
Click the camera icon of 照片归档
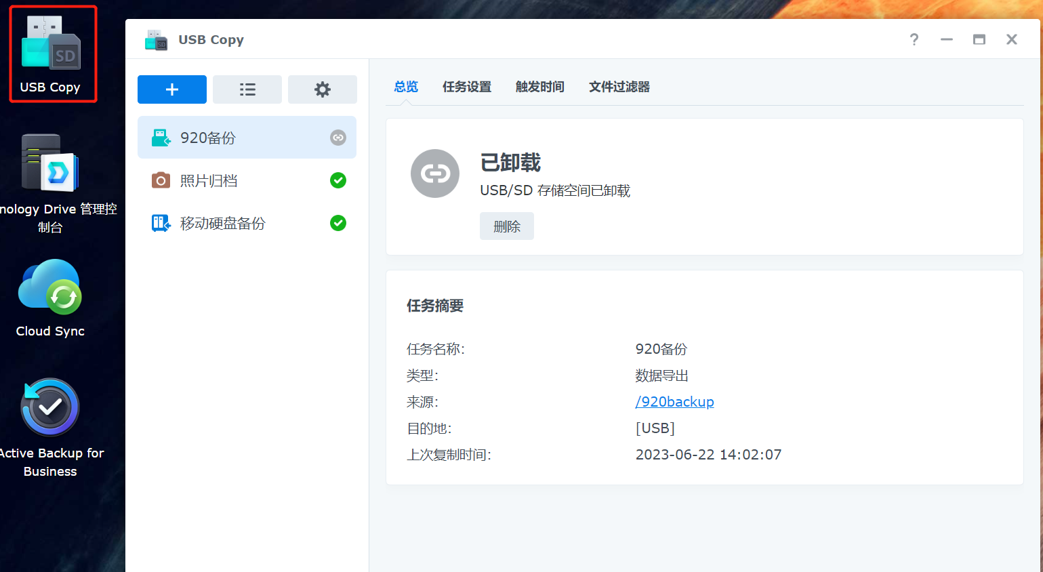click(x=161, y=180)
